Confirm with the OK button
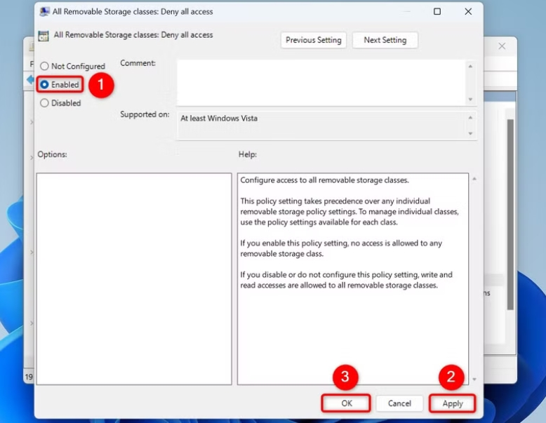The height and width of the screenshot is (423, 546). point(346,403)
